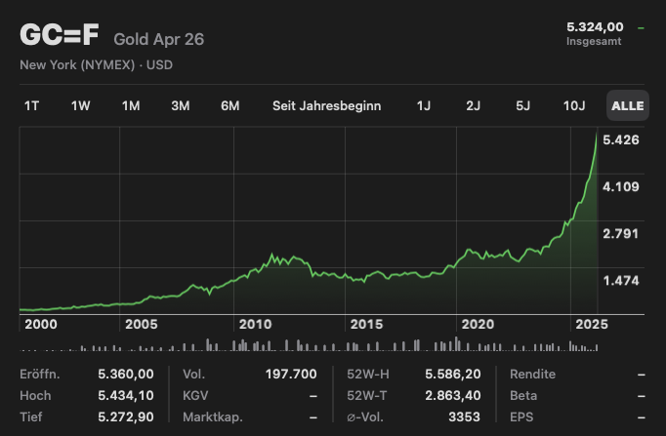This screenshot has width=666, height=436.
Task: Click the Gold Apr 26 name
Action: click(x=159, y=39)
